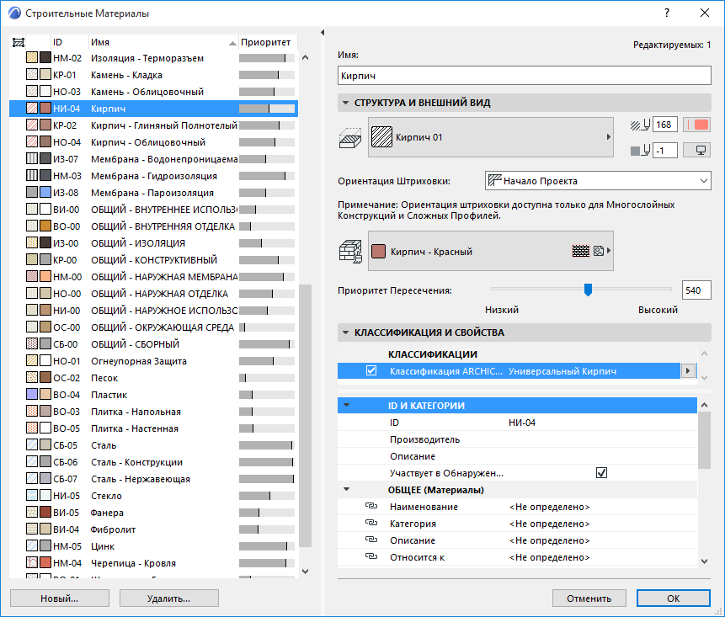Click the window background pen monitor button
The width and height of the screenshot is (725, 617).
697,150
